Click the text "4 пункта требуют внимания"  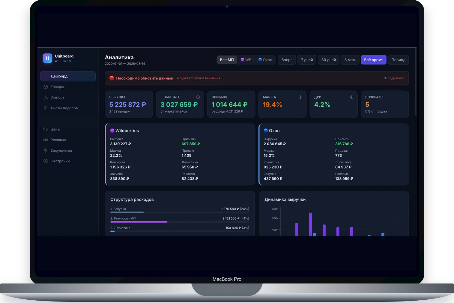tap(199, 78)
